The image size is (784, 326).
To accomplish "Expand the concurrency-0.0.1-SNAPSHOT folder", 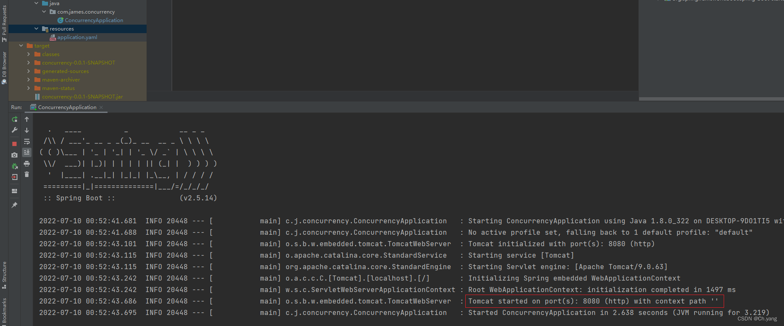I will [x=29, y=63].
